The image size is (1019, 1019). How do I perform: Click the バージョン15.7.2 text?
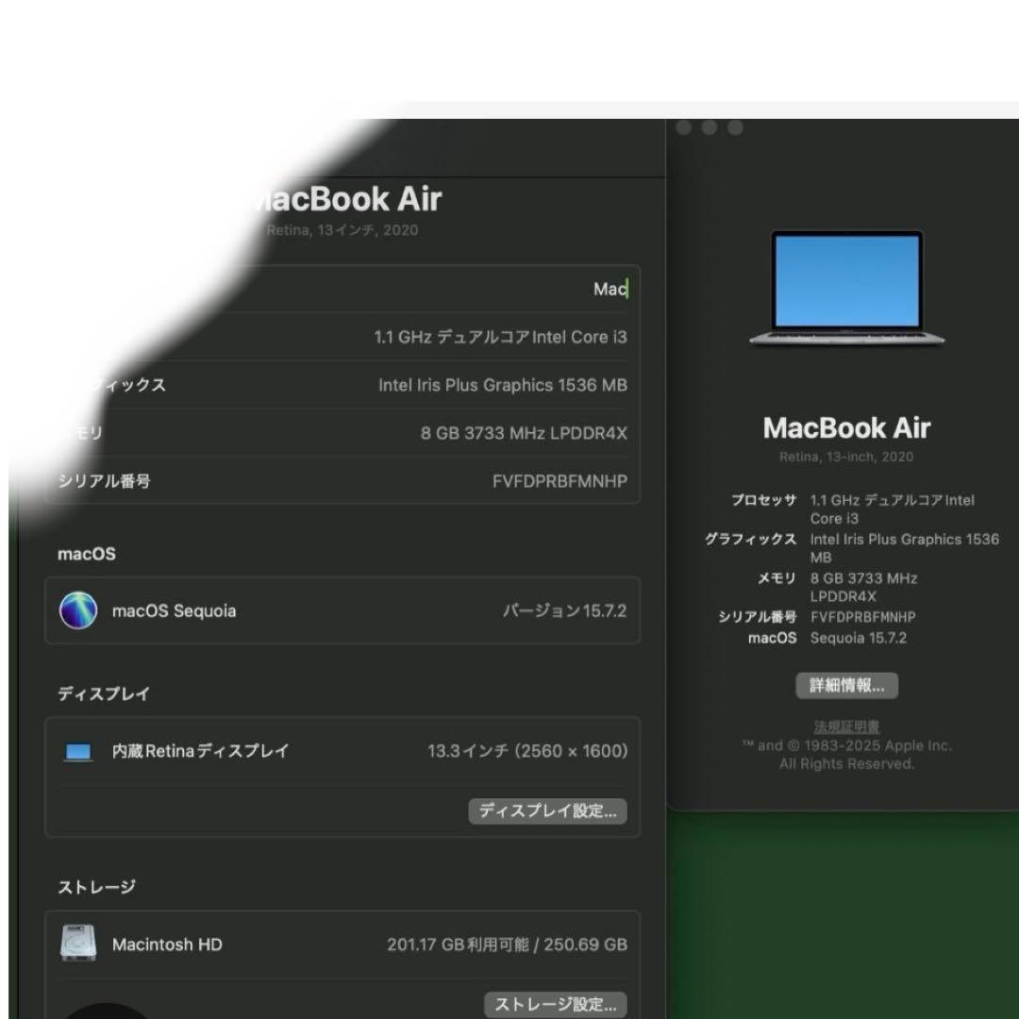(x=564, y=610)
